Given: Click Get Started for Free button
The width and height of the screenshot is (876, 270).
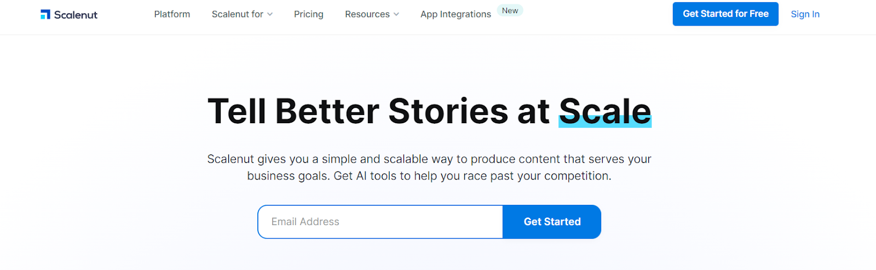Looking at the screenshot, I should point(725,14).
